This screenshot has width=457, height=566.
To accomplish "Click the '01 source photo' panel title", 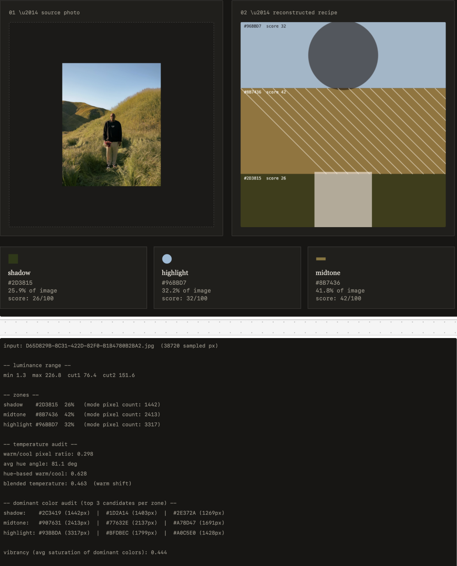I will click(x=44, y=13).
